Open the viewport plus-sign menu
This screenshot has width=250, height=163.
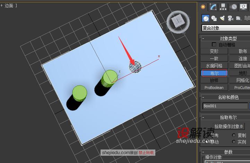tap(2, 6)
